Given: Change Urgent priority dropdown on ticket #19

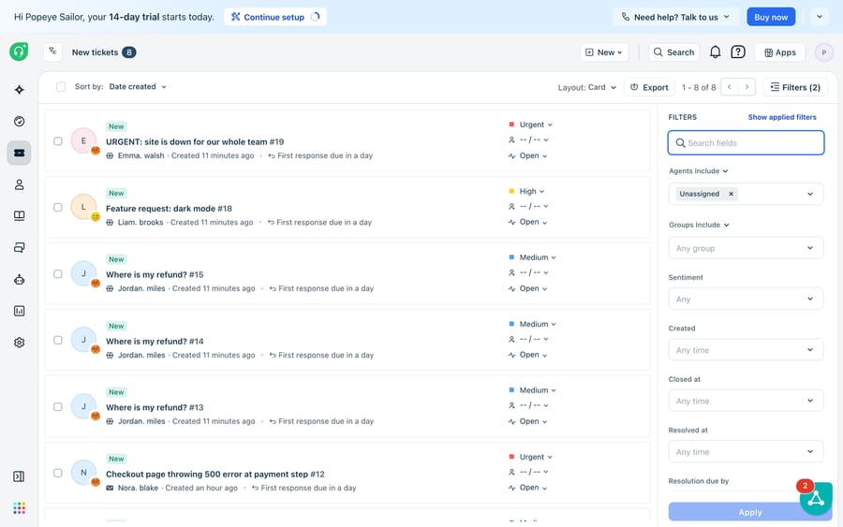Looking at the screenshot, I should pyautogui.click(x=531, y=124).
